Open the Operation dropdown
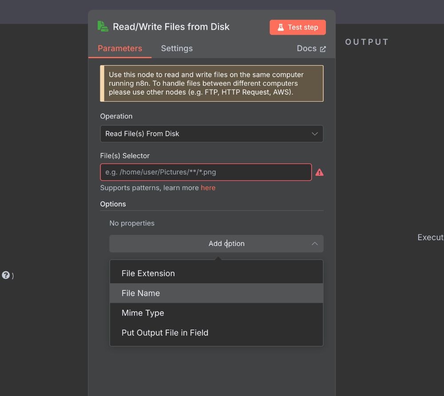Viewport: 444px width, 396px height. point(212,134)
